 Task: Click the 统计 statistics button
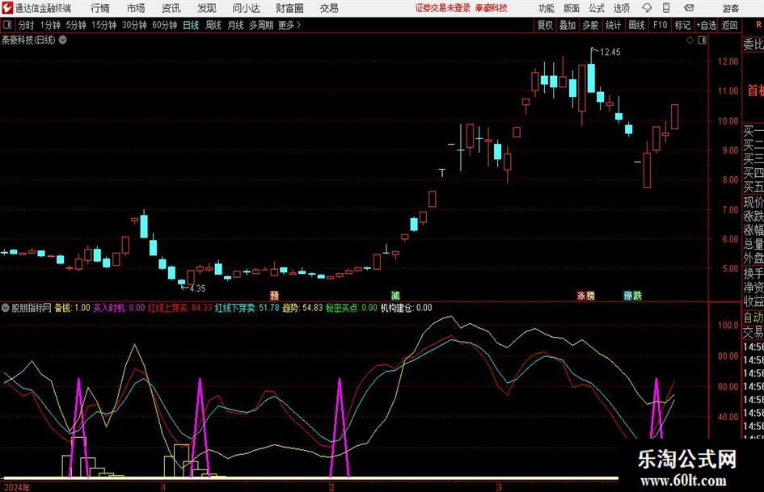click(x=613, y=25)
